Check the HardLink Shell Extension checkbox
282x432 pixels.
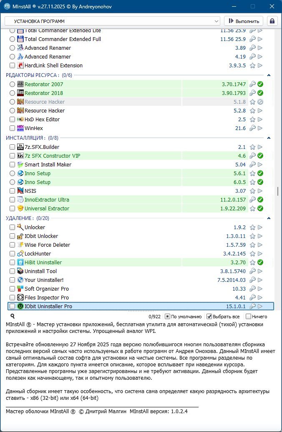[12, 66]
